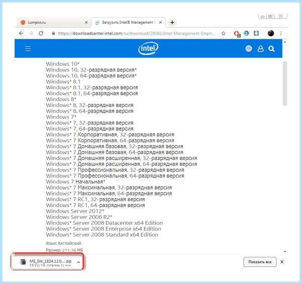The height and width of the screenshot is (284, 302).
Task: Close the downloads bar
Action: click(282, 262)
